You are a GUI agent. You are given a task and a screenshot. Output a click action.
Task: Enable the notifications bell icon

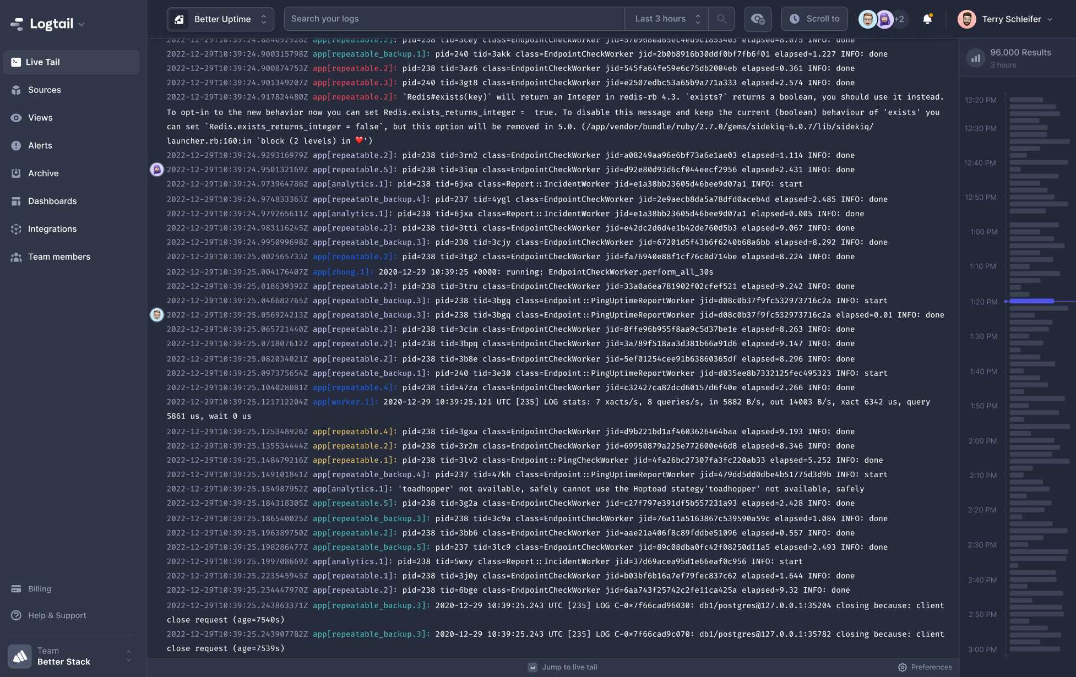pyautogui.click(x=927, y=19)
